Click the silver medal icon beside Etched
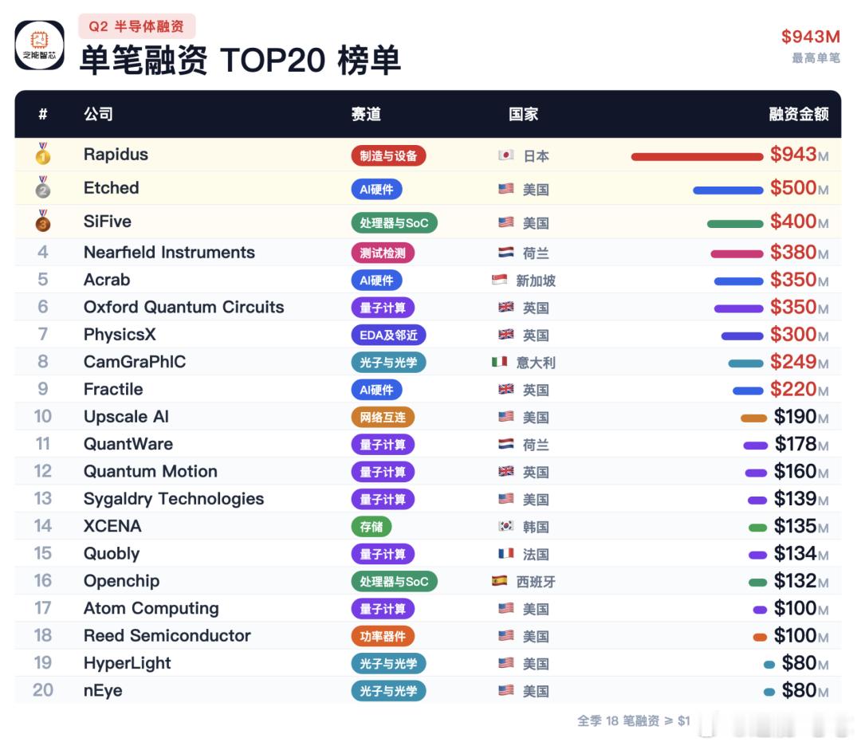 click(x=43, y=187)
